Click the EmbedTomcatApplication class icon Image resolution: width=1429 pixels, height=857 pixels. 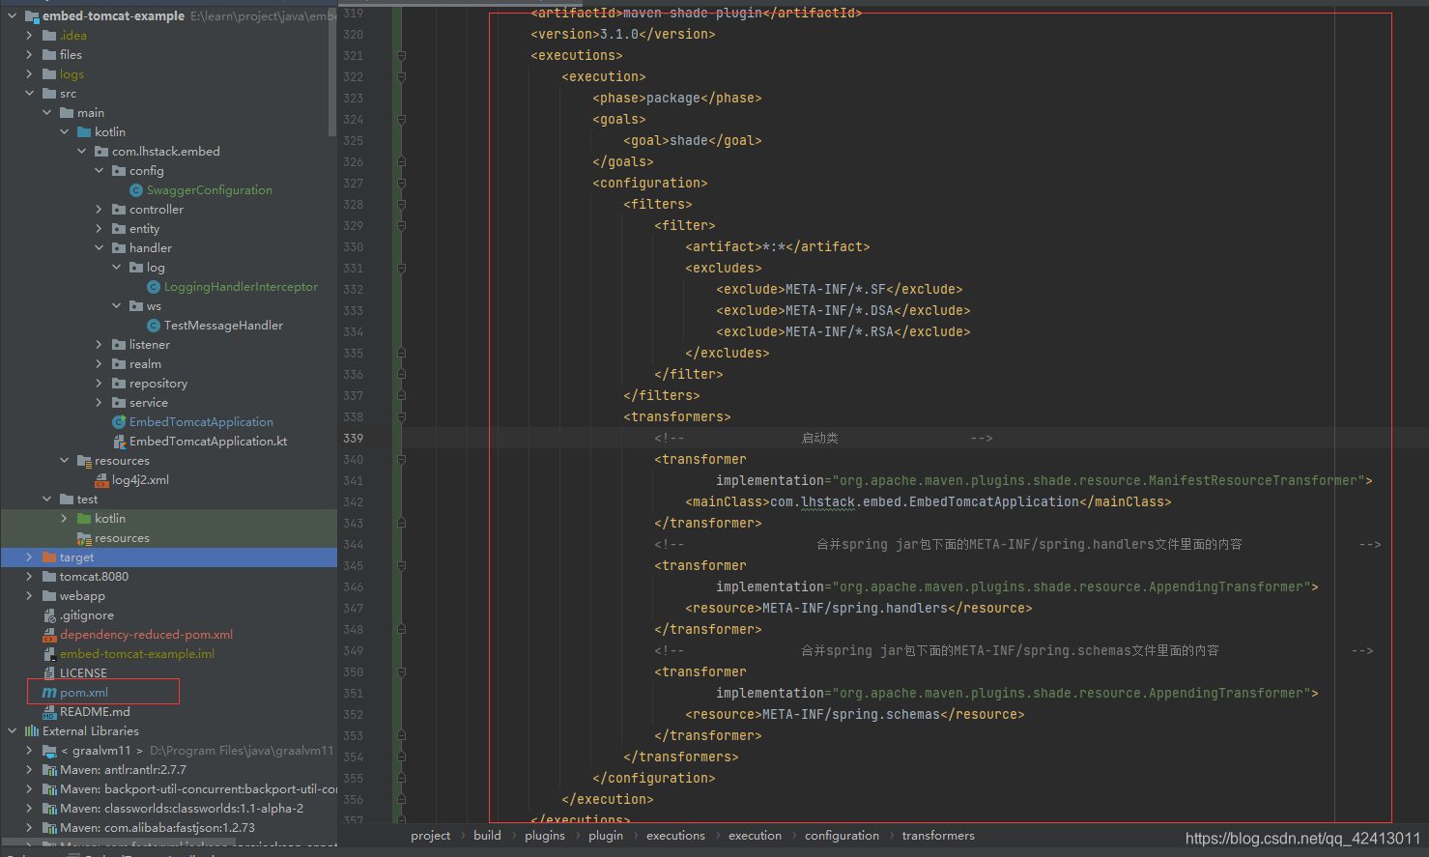pyautogui.click(x=119, y=422)
